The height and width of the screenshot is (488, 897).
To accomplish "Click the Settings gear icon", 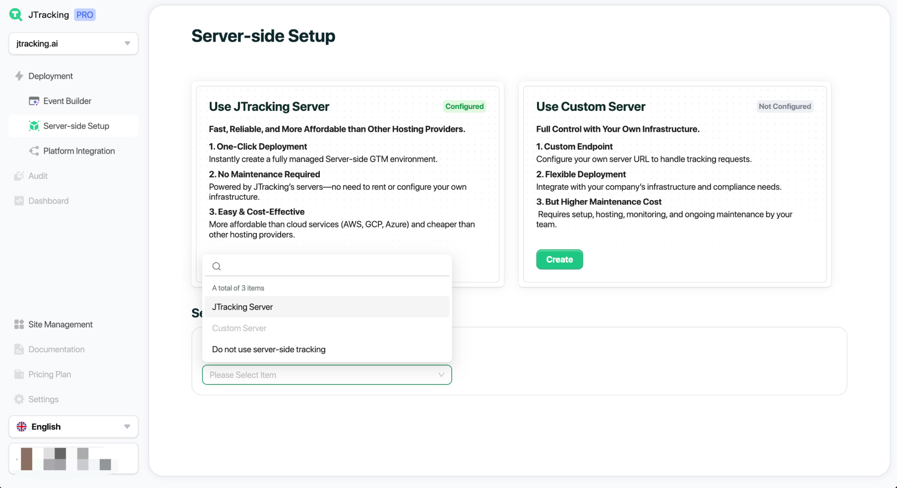I will pos(19,399).
